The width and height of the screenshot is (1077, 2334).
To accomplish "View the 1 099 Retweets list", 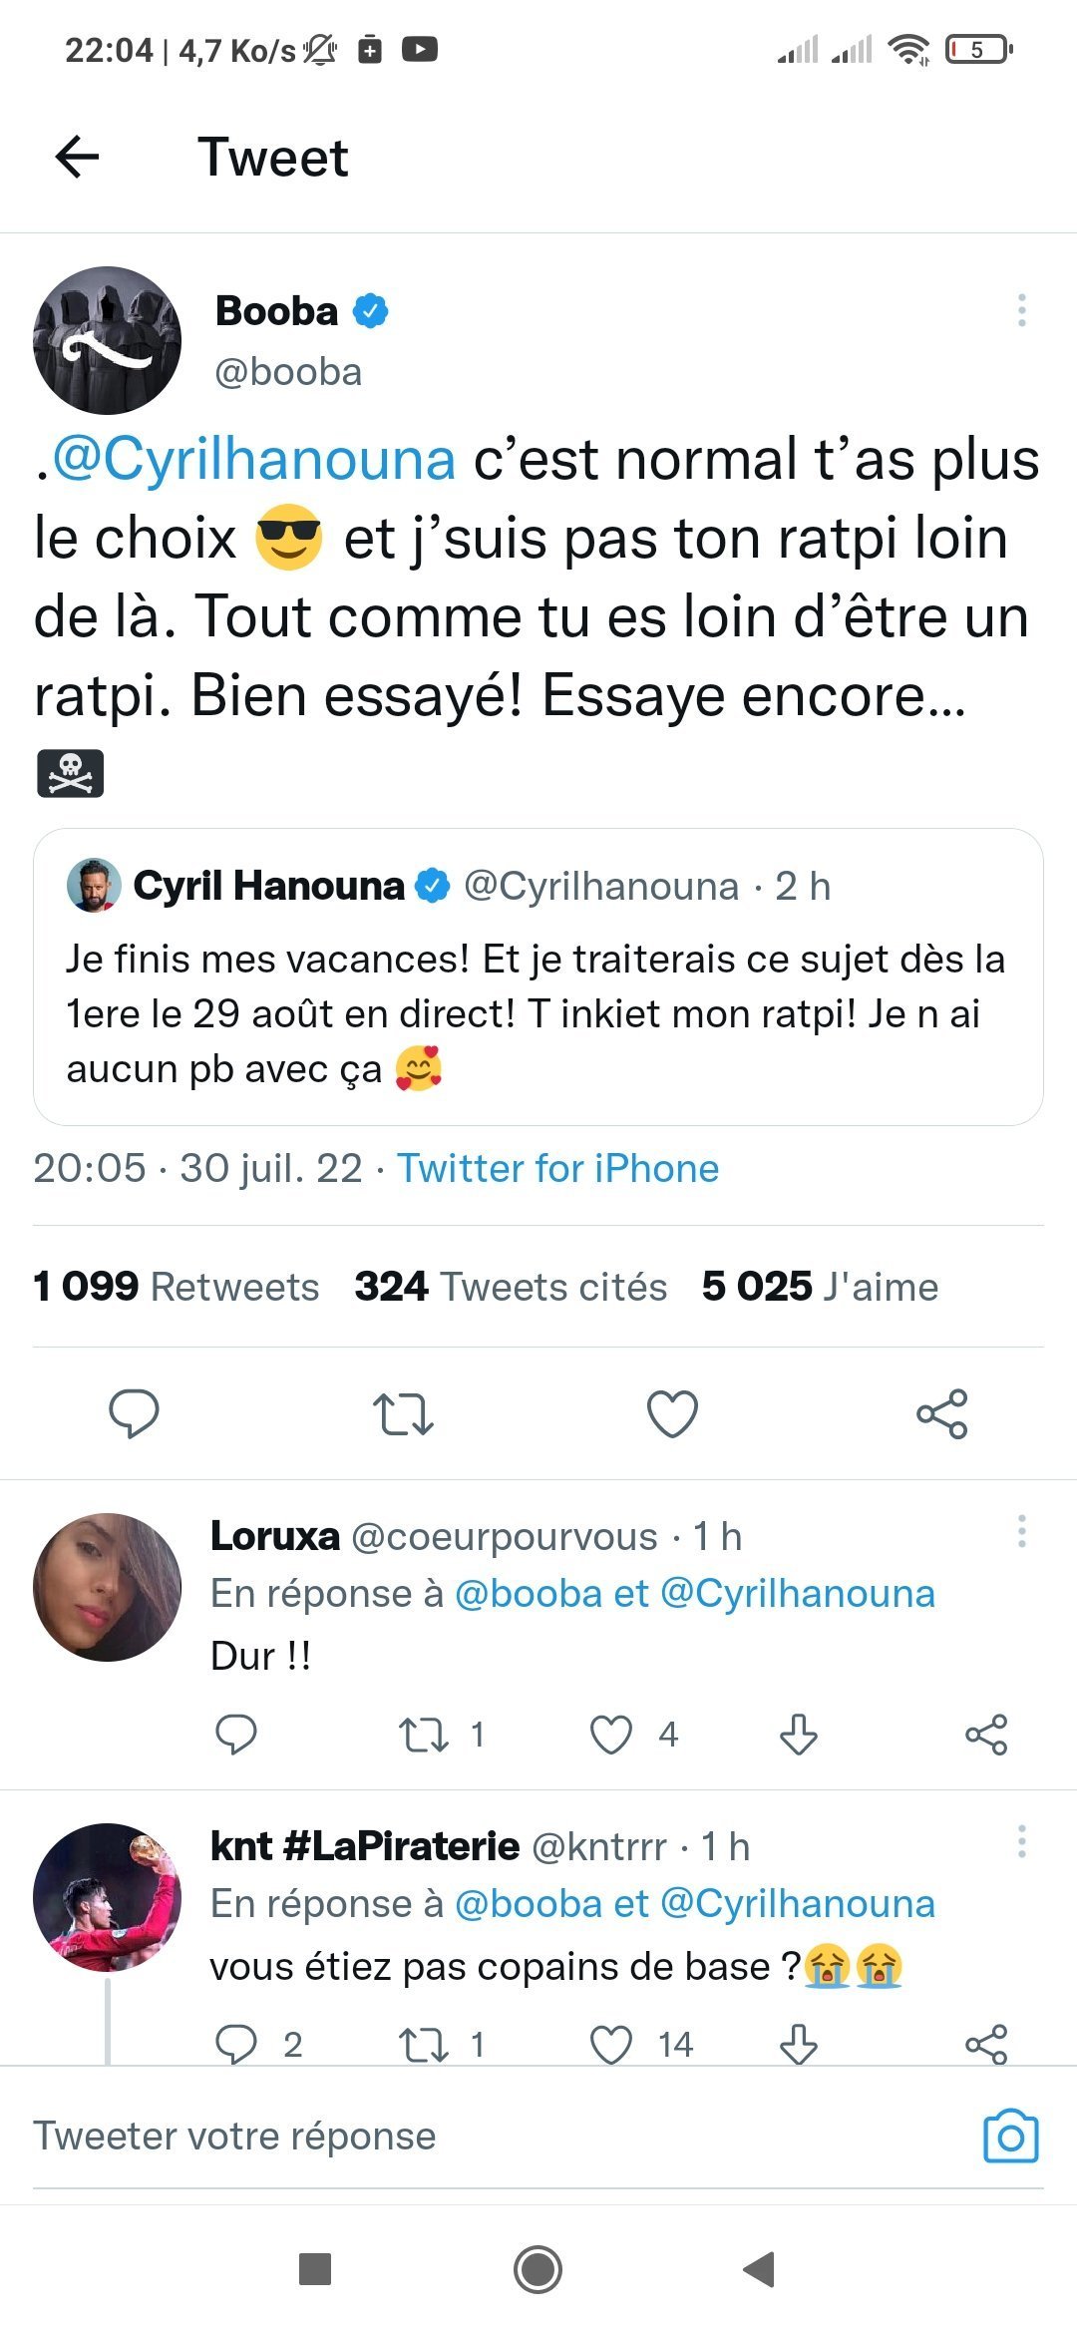I will click(177, 1287).
